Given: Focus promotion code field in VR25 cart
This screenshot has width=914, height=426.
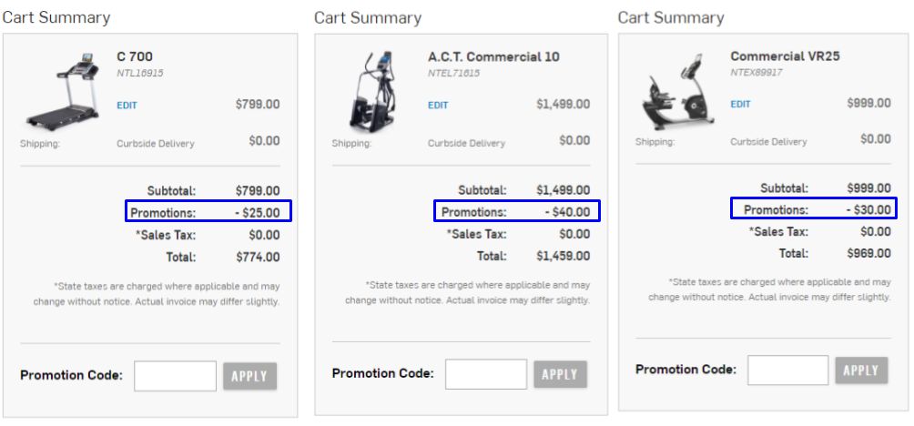Looking at the screenshot, I should 788,370.
